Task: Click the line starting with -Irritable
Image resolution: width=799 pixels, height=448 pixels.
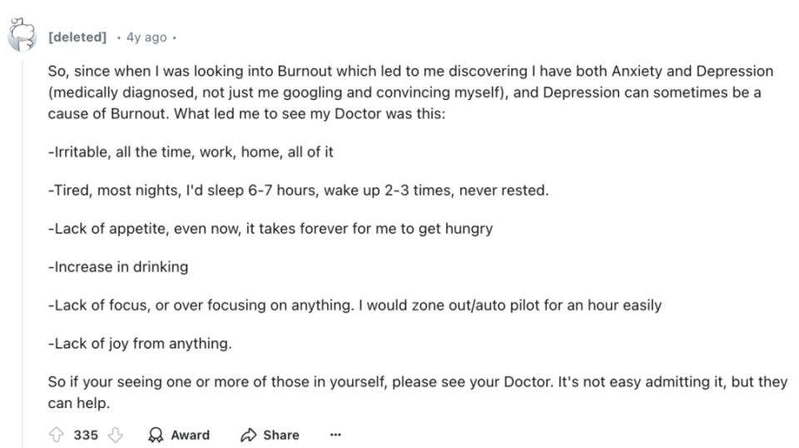Action: [x=191, y=152]
